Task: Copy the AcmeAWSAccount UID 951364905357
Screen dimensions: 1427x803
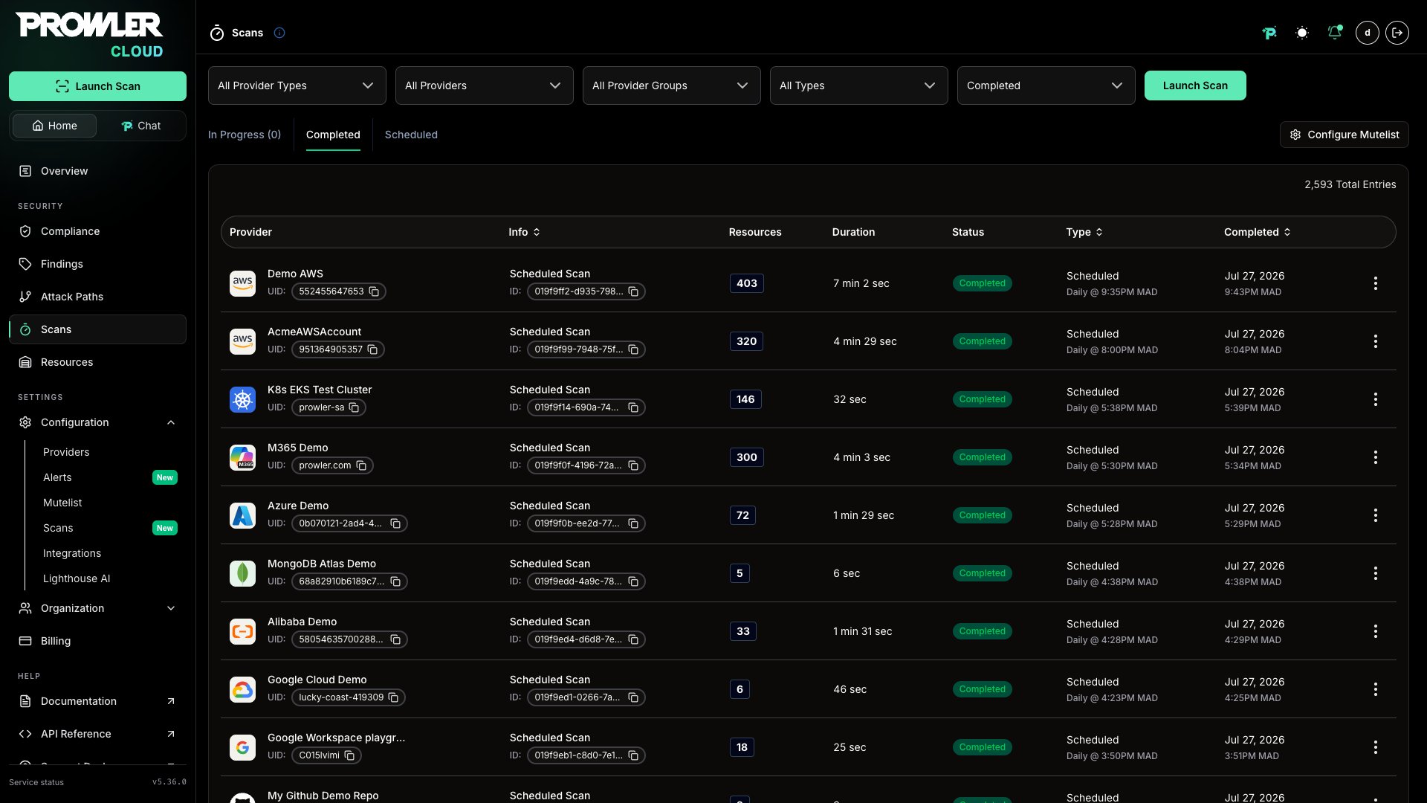Action: [373, 349]
